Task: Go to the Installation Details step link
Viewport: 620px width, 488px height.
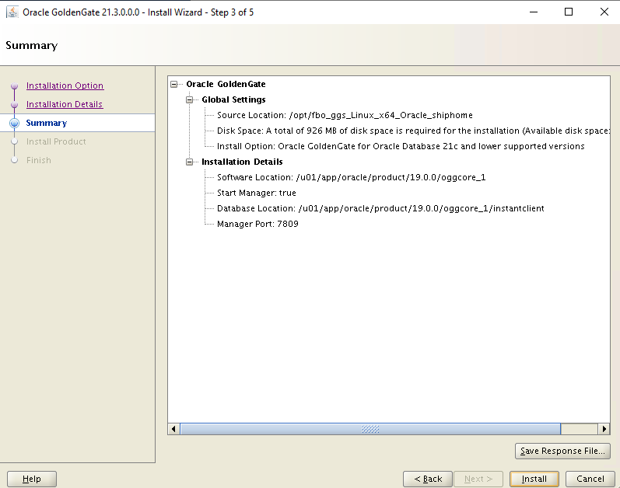Action: [x=65, y=104]
